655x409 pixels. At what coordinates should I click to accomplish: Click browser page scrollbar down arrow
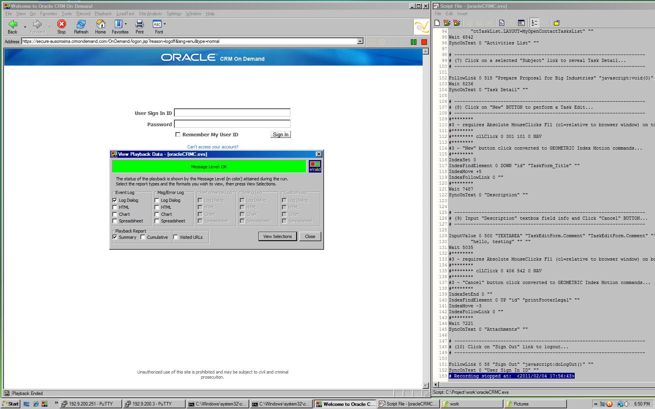coord(426,385)
